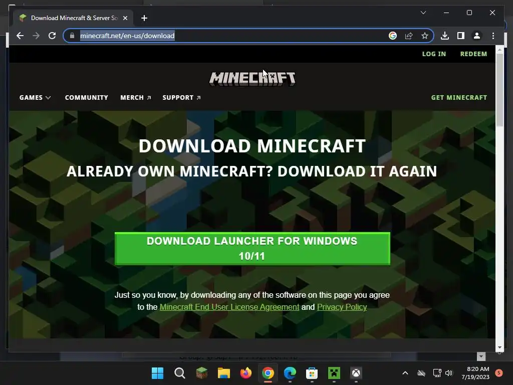Toggle the Chrome side panel icon

tap(461, 36)
